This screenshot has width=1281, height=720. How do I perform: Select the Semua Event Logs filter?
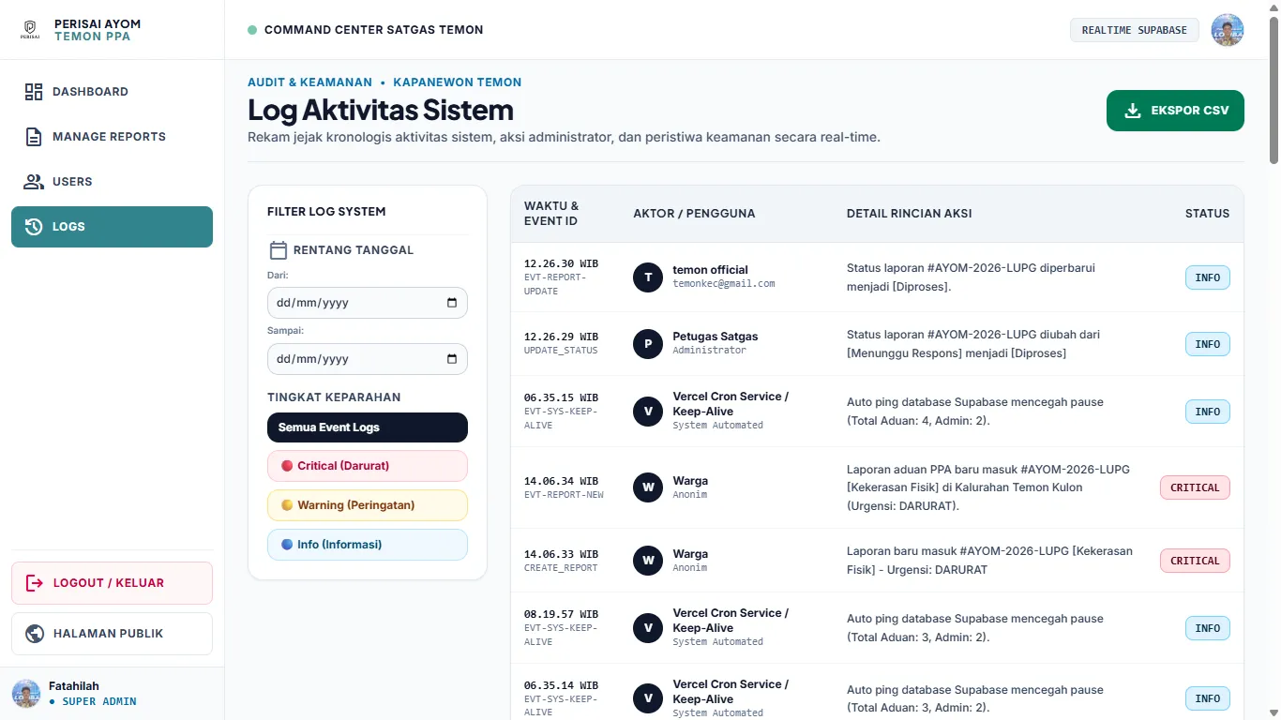point(368,427)
